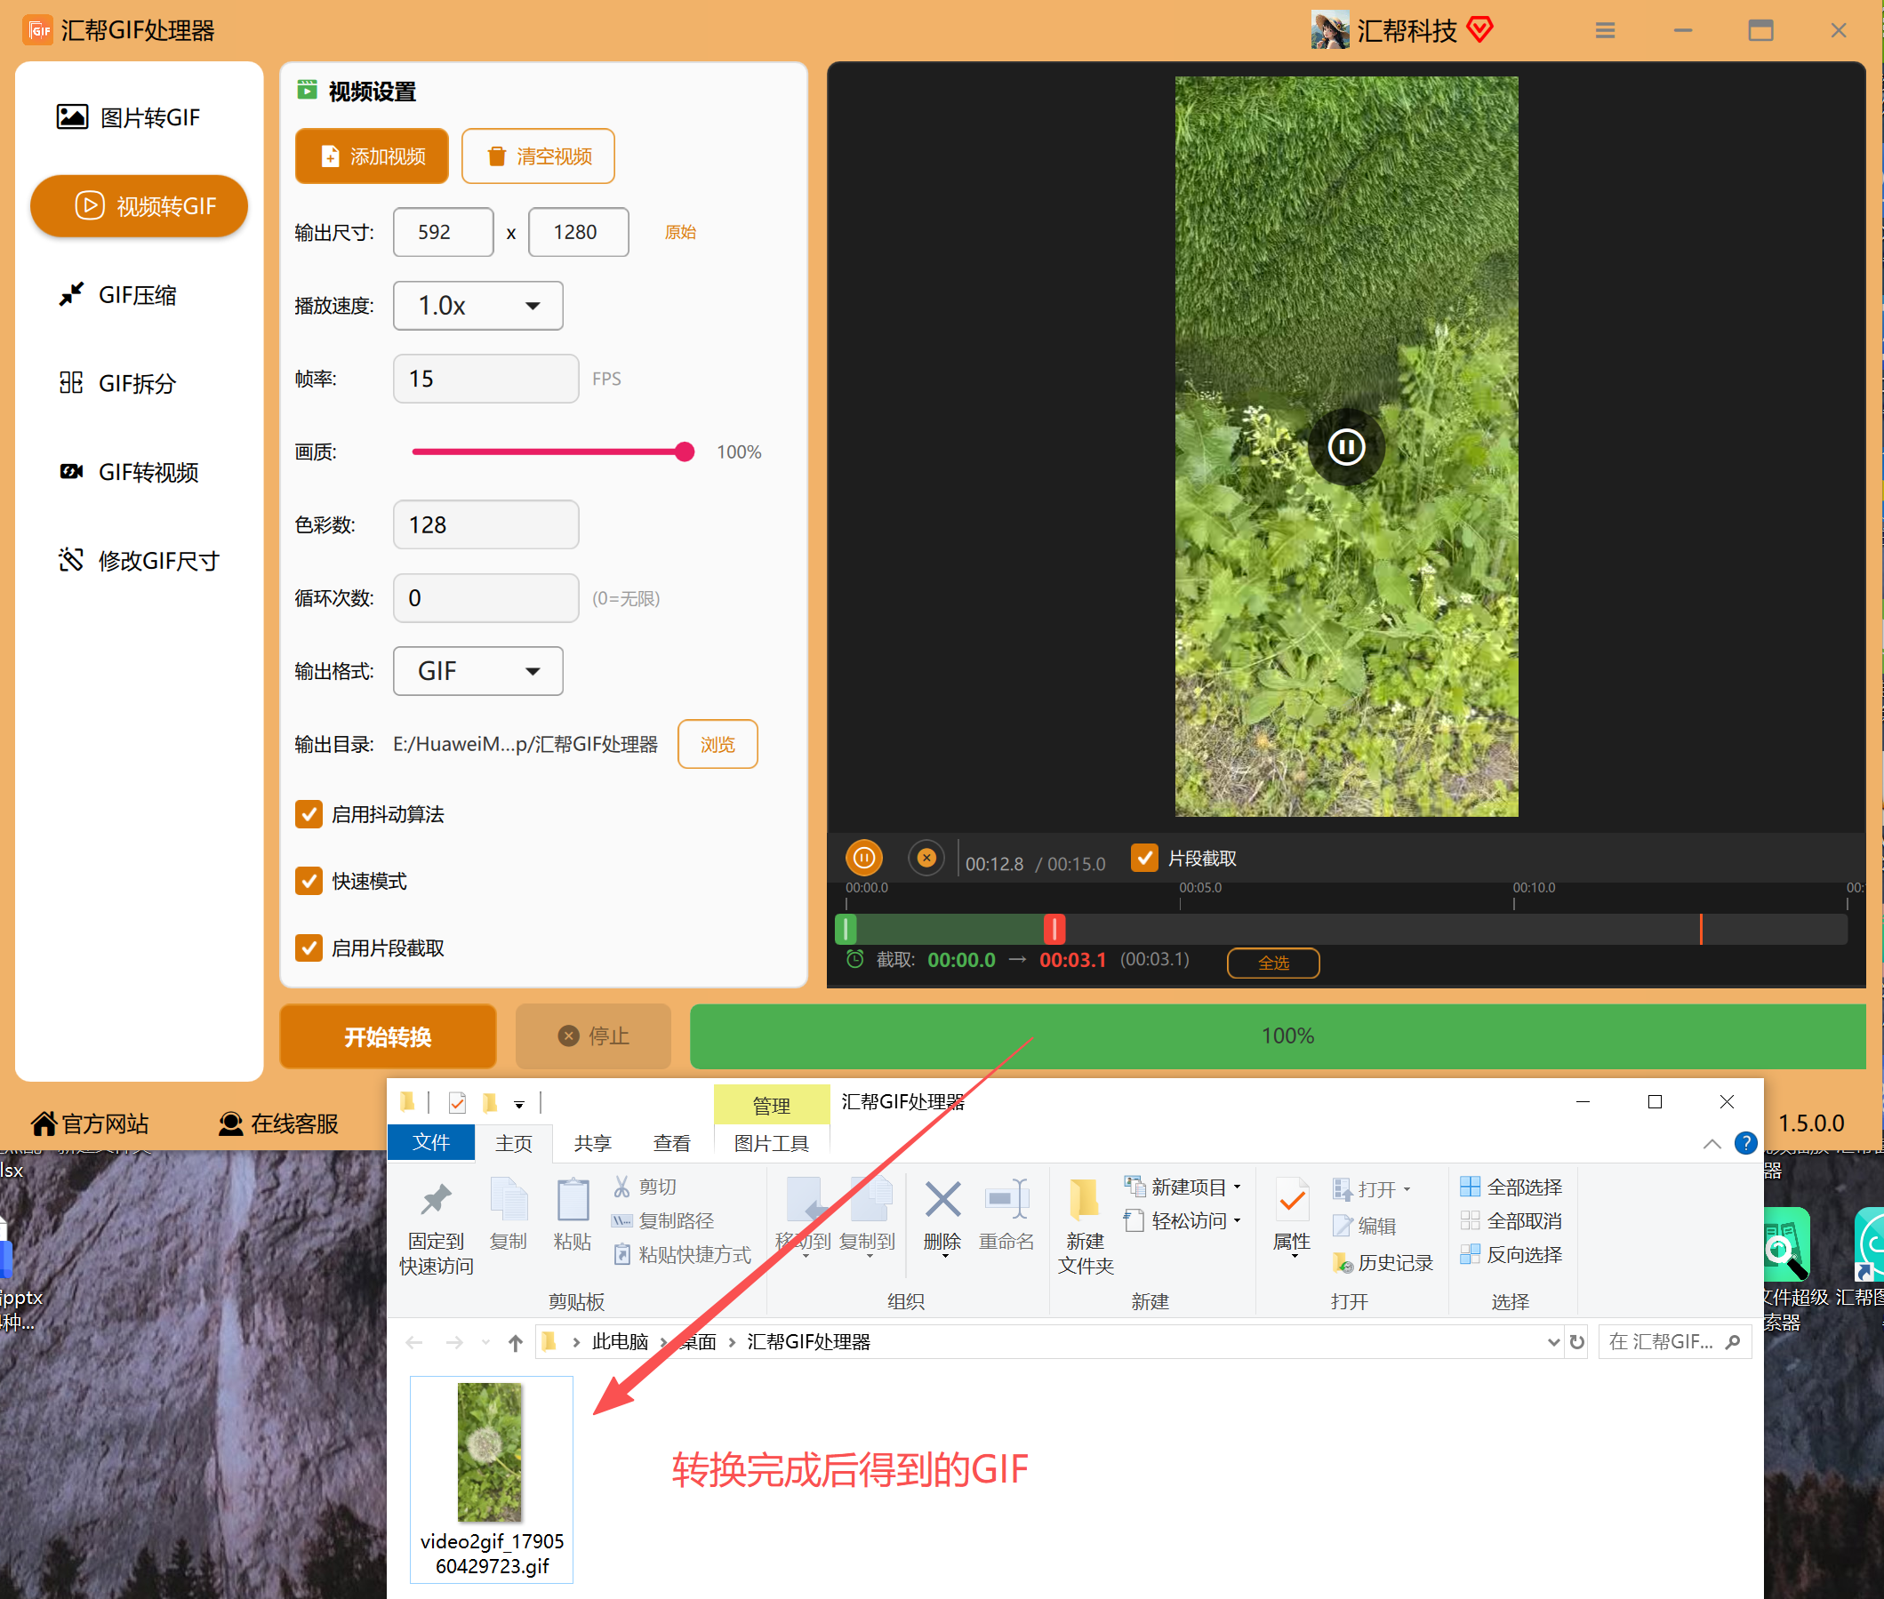Click the 开始转换 button
This screenshot has height=1599, width=1884.
click(x=388, y=1036)
